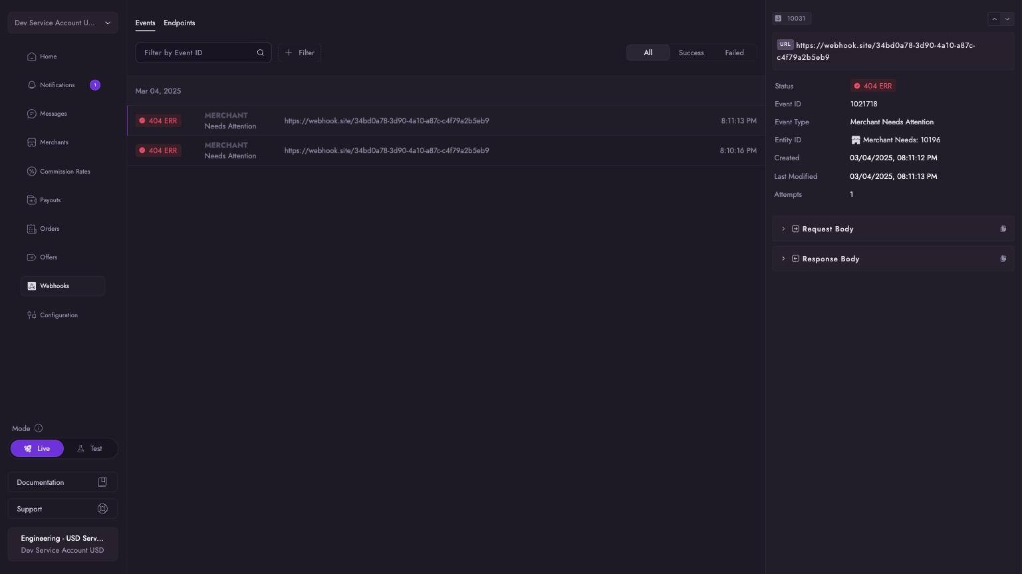Viewport: 1022px width, 574px height.
Task: Switch mode to Test
Action: click(90, 449)
